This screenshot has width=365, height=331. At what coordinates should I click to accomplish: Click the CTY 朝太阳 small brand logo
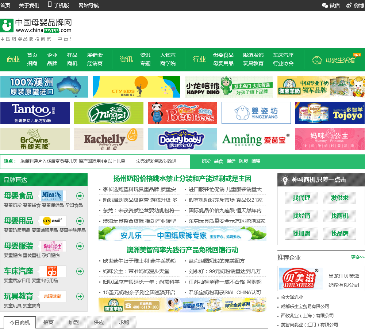click(53, 221)
